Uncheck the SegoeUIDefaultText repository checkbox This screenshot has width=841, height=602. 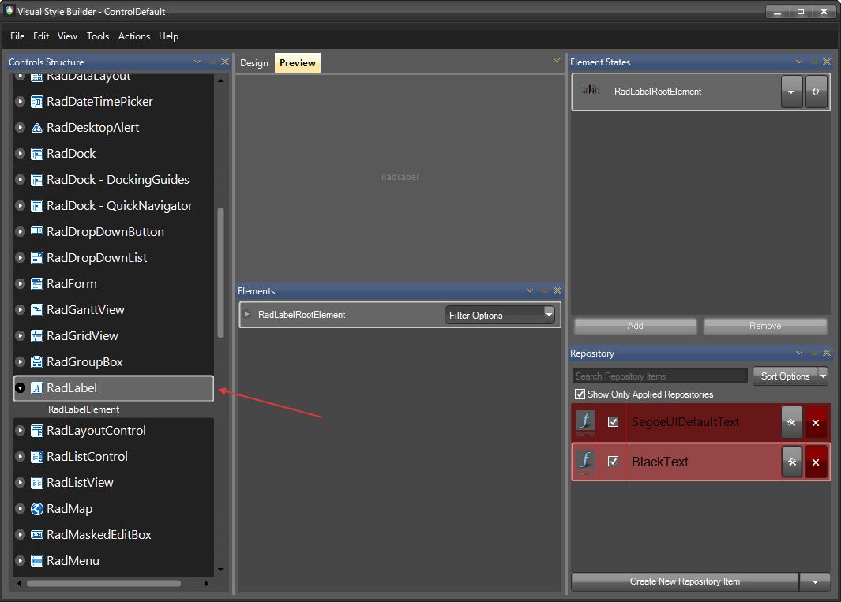pyautogui.click(x=613, y=422)
